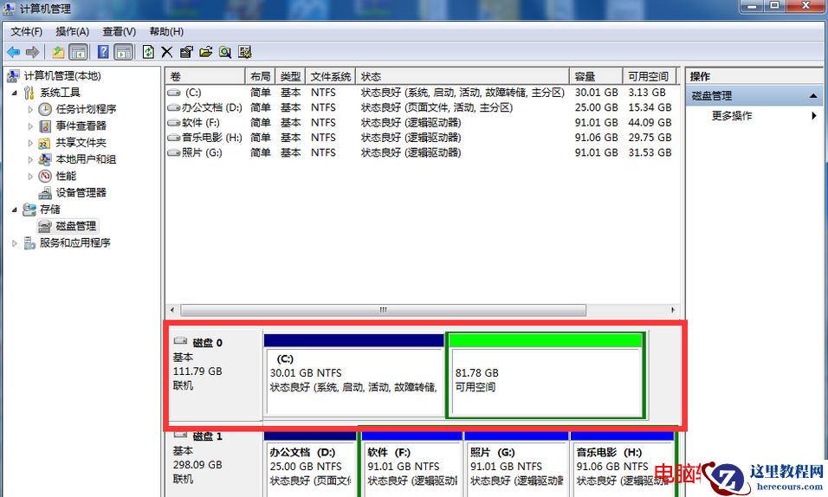828x497 pixels.
Task: Open the 查看(V) menu
Action: (x=119, y=32)
